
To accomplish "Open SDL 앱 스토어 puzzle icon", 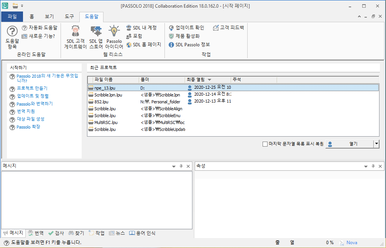I will [96, 37].
